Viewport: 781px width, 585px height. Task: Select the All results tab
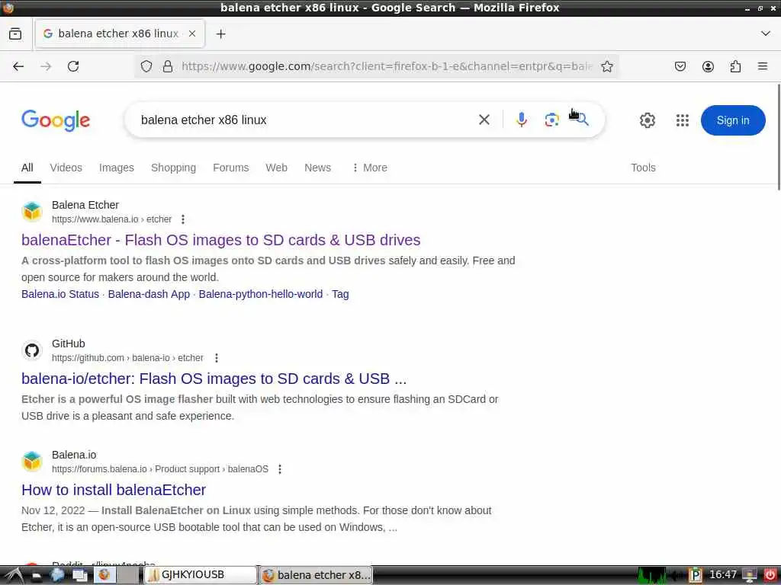(27, 168)
